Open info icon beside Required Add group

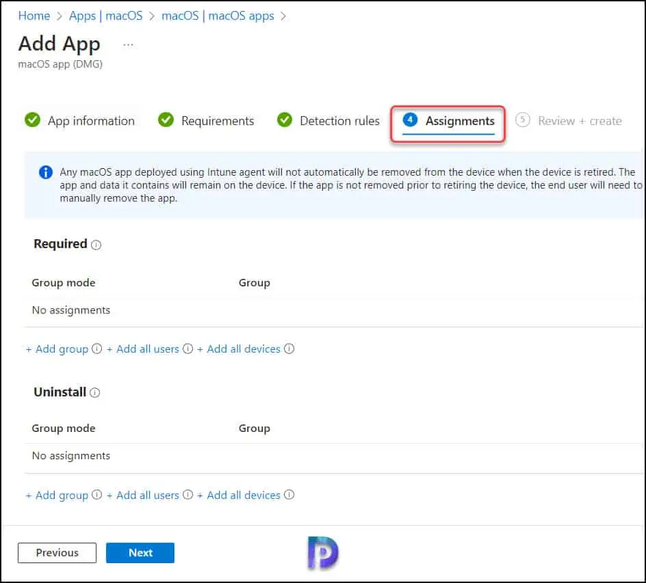click(x=96, y=349)
